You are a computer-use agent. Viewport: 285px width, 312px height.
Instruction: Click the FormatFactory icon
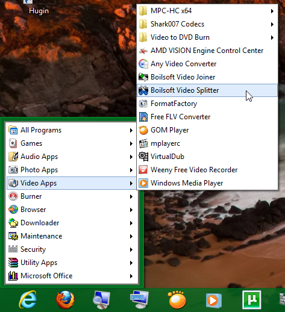coord(143,104)
